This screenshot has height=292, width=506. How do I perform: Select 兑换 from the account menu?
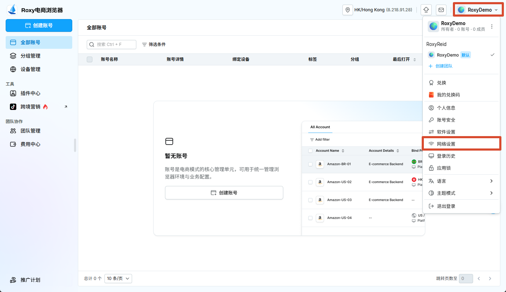pos(461,83)
